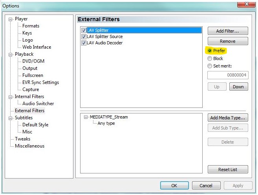
Task: Open the Playback settings page
Action: point(24,54)
